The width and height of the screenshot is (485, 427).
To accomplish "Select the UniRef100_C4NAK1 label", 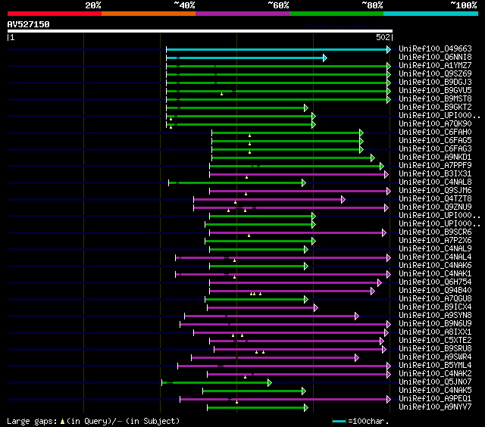I will point(435,274).
